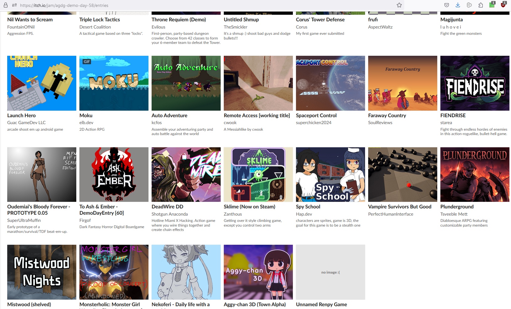Screen dimensions: 511x309
Task: Open the Remote Access game thumbnail
Action: click(258, 83)
